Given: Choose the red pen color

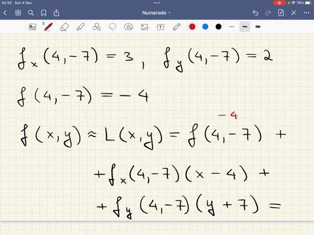Looking at the screenshot, I should tap(192, 27).
